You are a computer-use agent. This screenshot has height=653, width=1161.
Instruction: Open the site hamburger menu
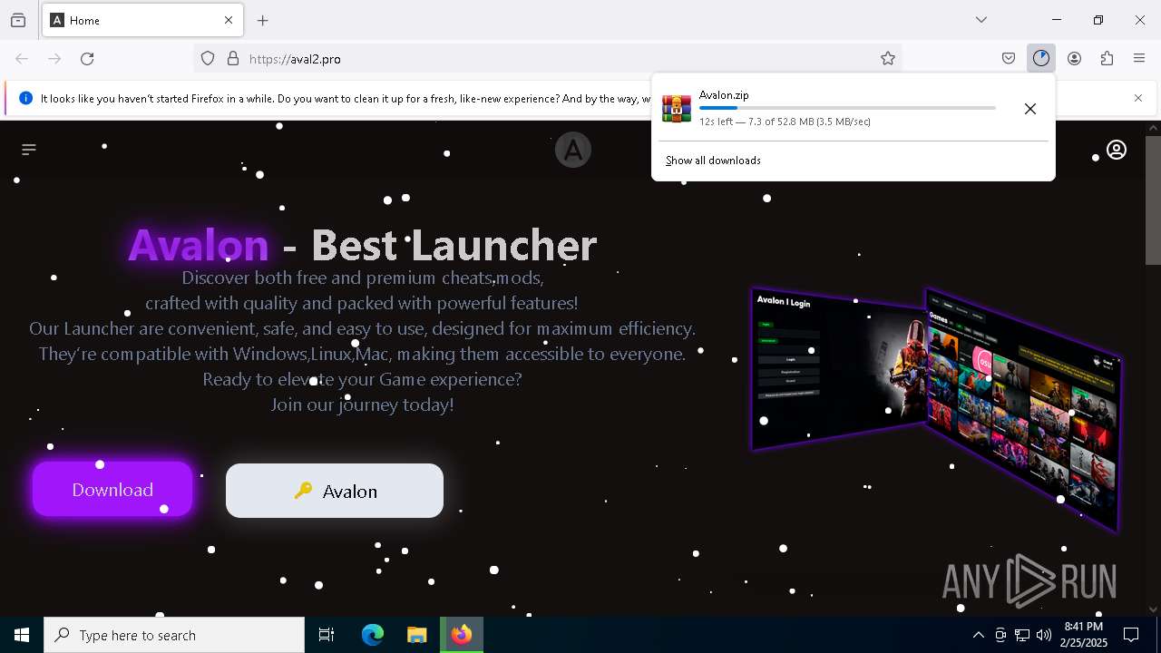pyautogui.click(x=29, y=150)
